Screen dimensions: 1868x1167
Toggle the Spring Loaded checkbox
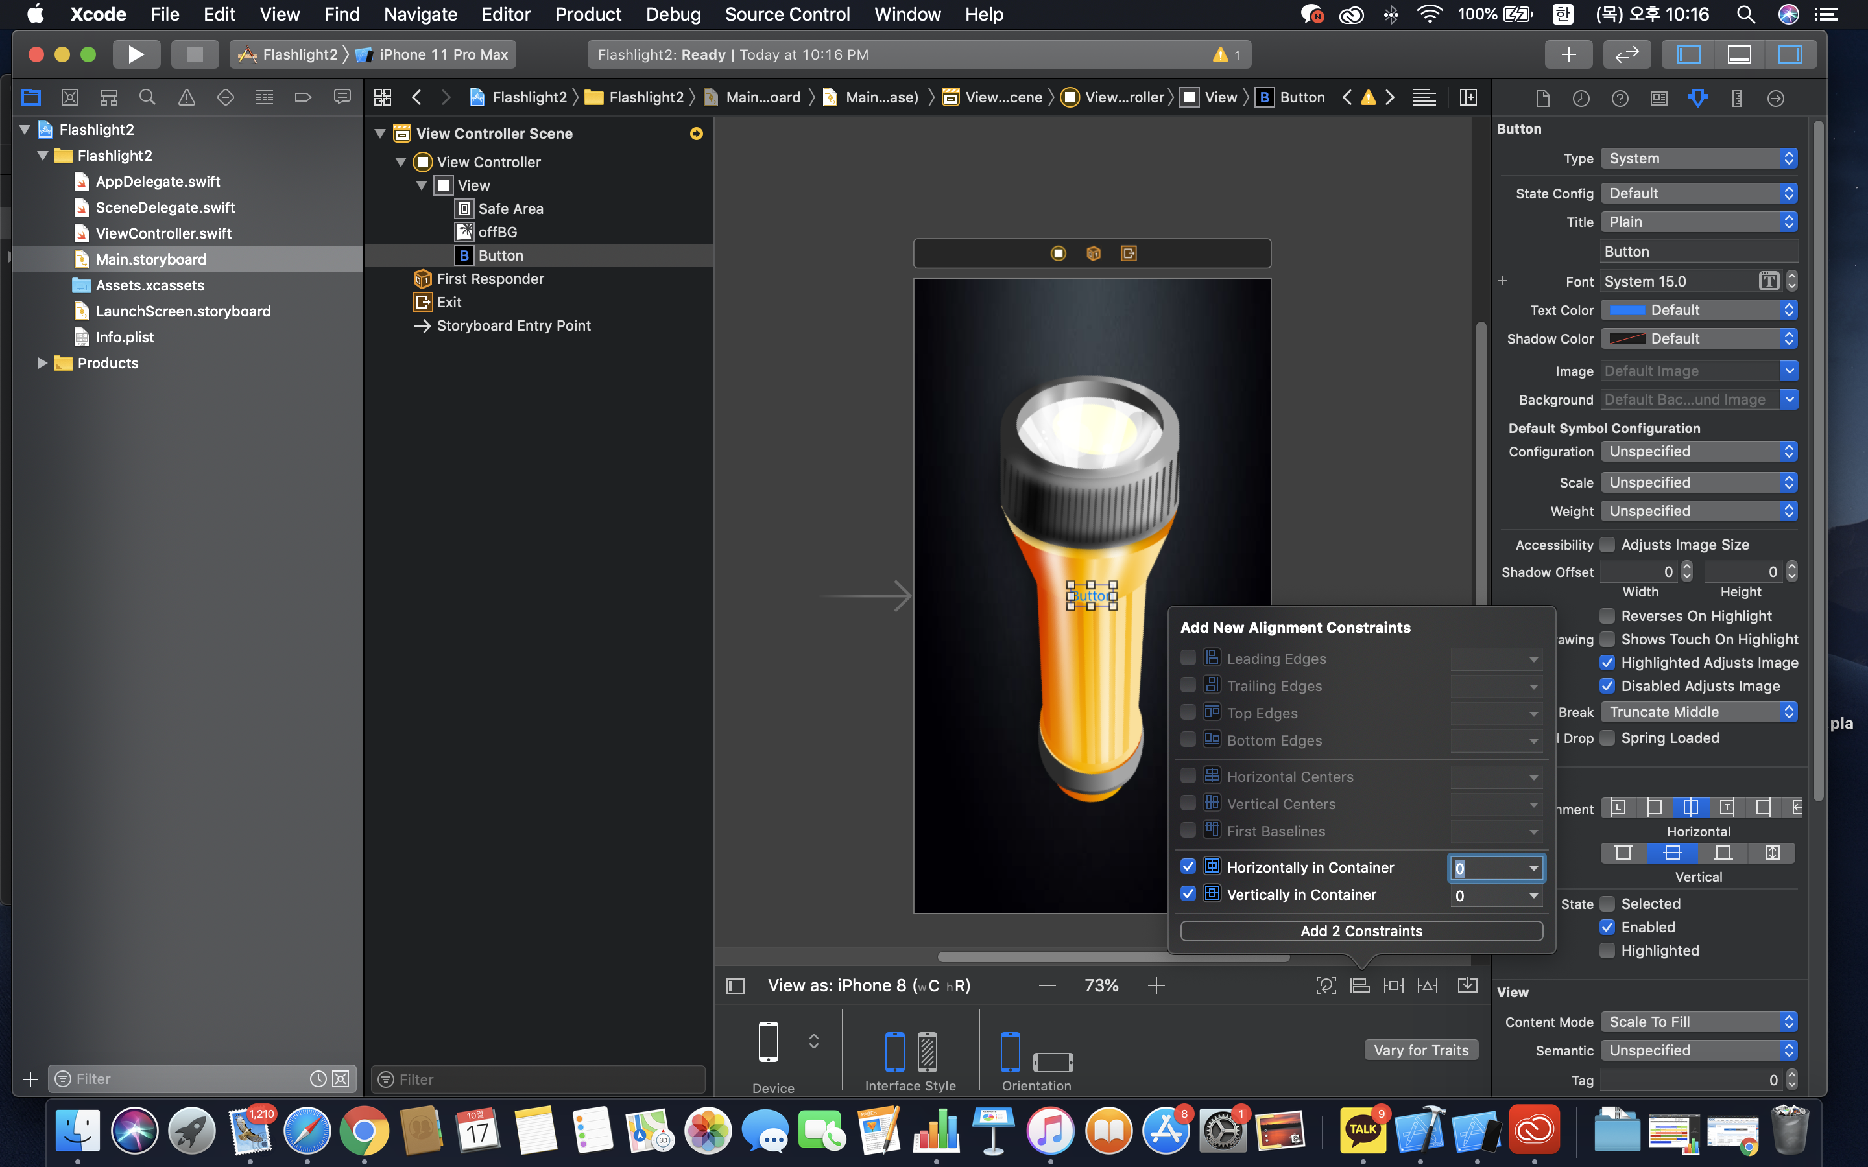point(1607,738)
